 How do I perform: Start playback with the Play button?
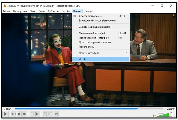[x=5, y=114]
